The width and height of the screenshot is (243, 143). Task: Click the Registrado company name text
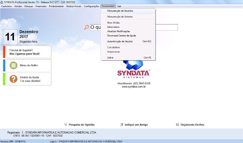pyautogui.click(x=59, y=133)
